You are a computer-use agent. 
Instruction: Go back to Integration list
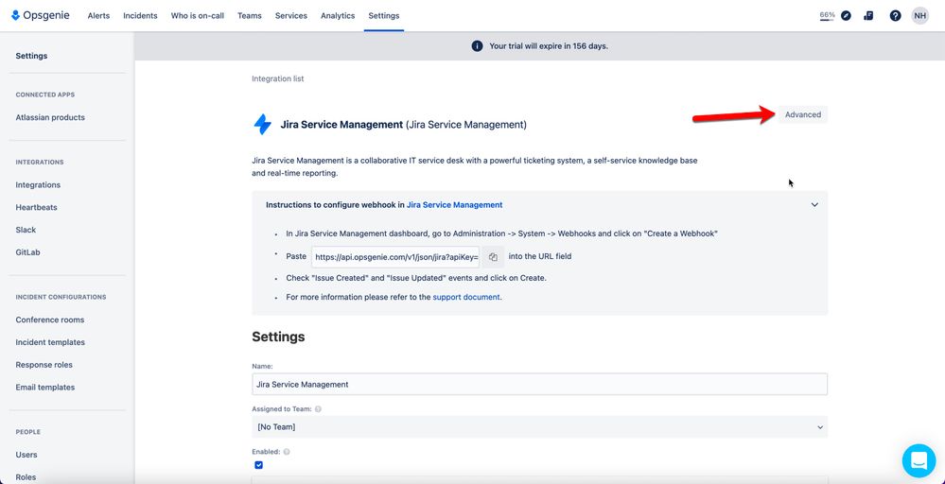(278, 78)
